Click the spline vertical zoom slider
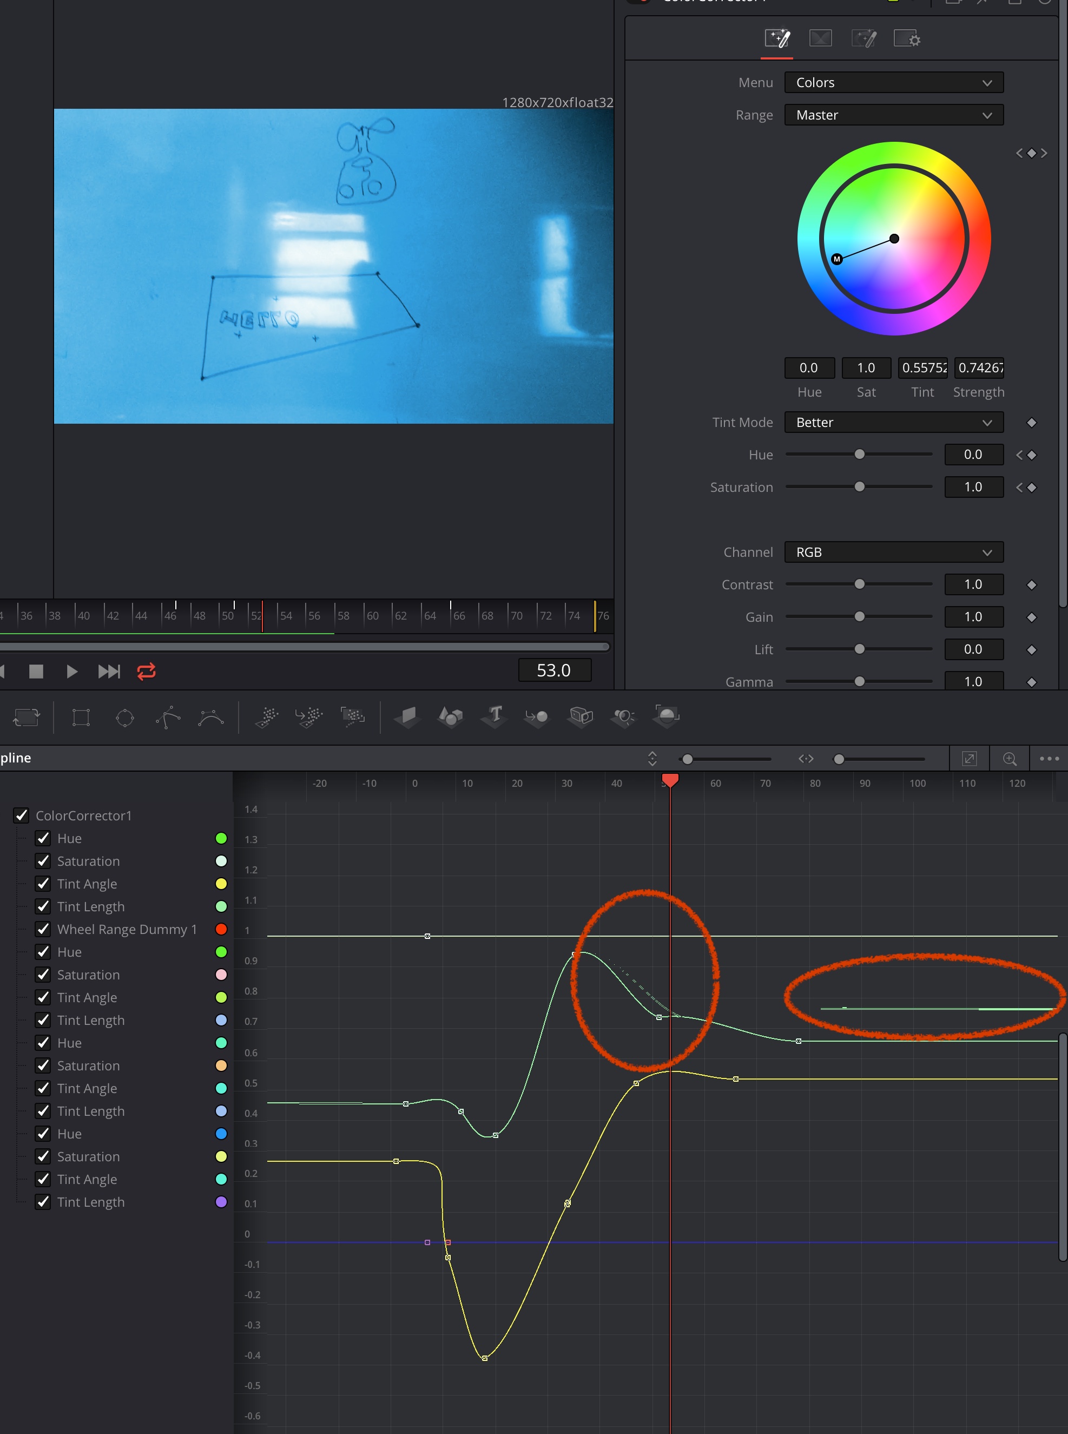 pos(725,759)
